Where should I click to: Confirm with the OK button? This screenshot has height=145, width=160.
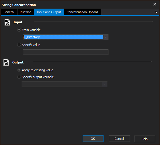tap(93, 139)
